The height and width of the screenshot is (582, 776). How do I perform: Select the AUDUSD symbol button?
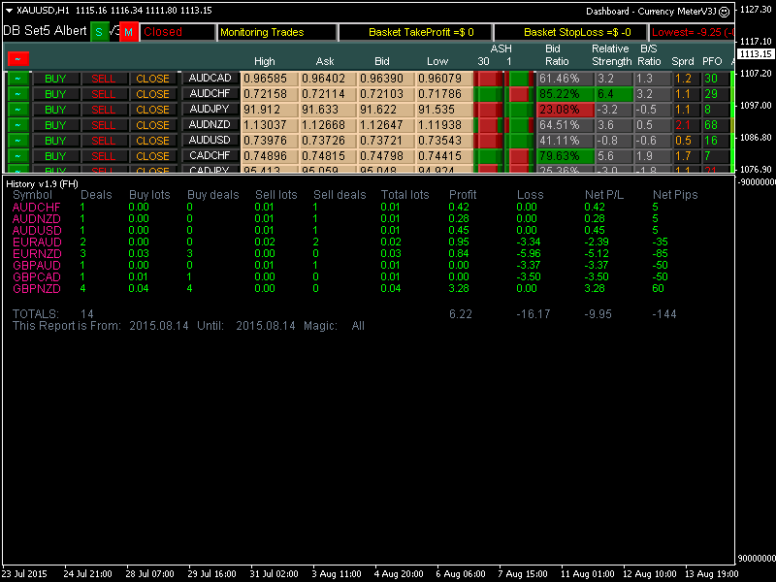click(x=210, y=140)
